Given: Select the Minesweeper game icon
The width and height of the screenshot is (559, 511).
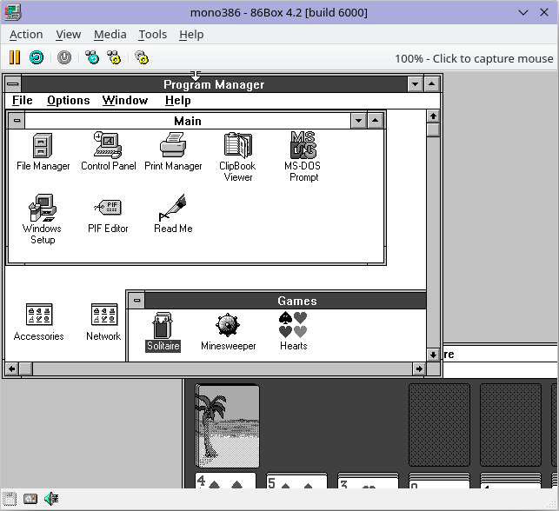Looking at the screenshot, I should pyautogui.click(x=228, y=332).
